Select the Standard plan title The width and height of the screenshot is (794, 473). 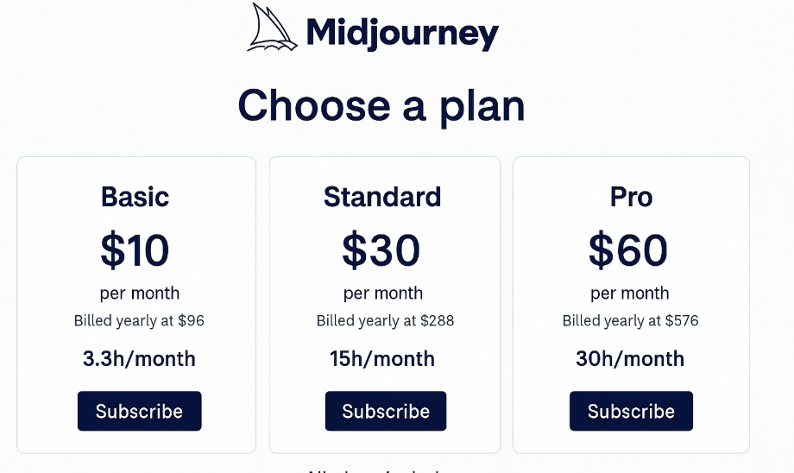click(x=382, y=197)
